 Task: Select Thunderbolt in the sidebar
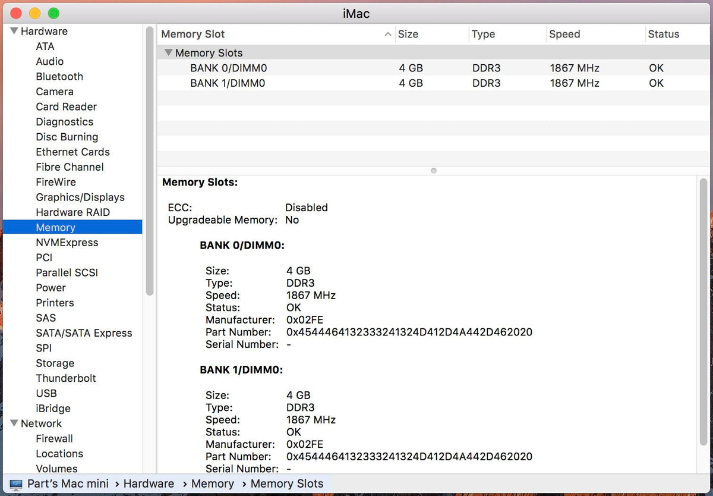pyautogui.click(x=66, y=378)
